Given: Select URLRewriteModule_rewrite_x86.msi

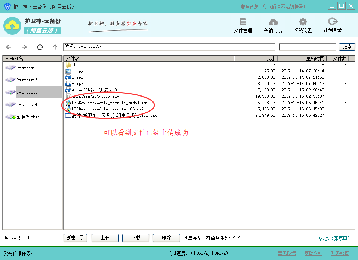Looking at the screenshot, I should point(108,109).
